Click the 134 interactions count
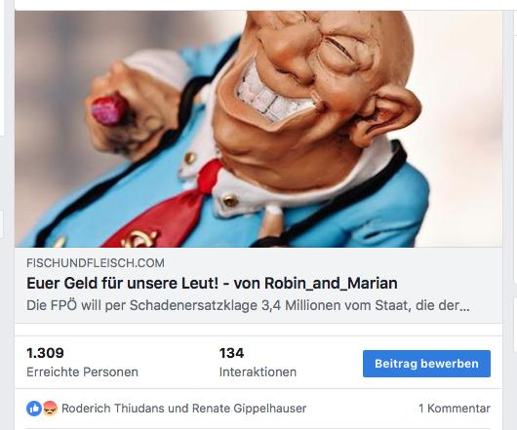 [231, 353]
